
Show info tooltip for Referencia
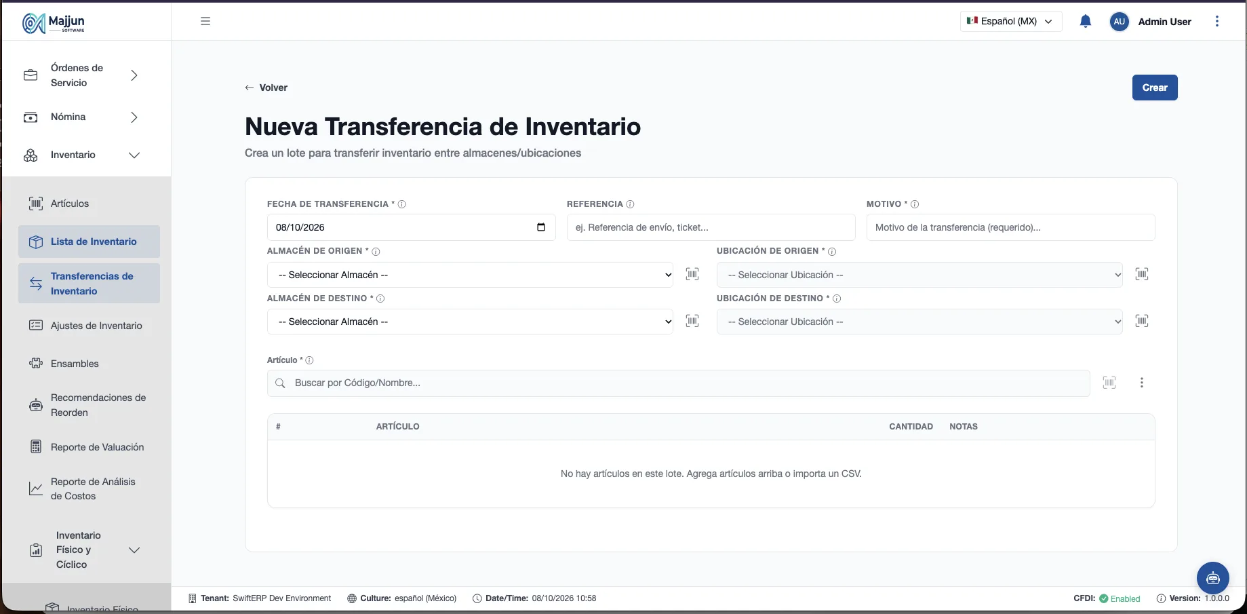coord(630,204)
